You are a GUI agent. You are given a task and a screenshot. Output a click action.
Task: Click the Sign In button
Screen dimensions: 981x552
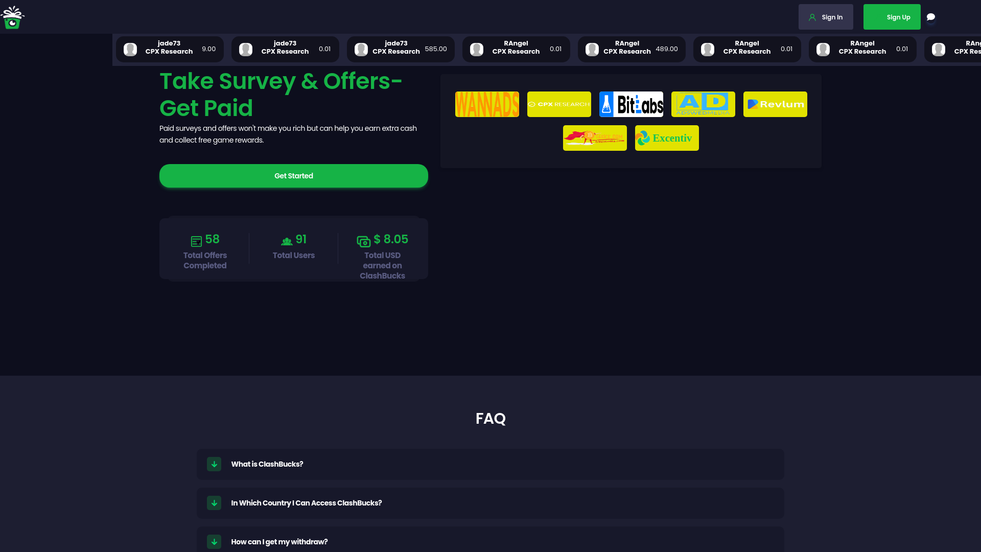[826, 17]
